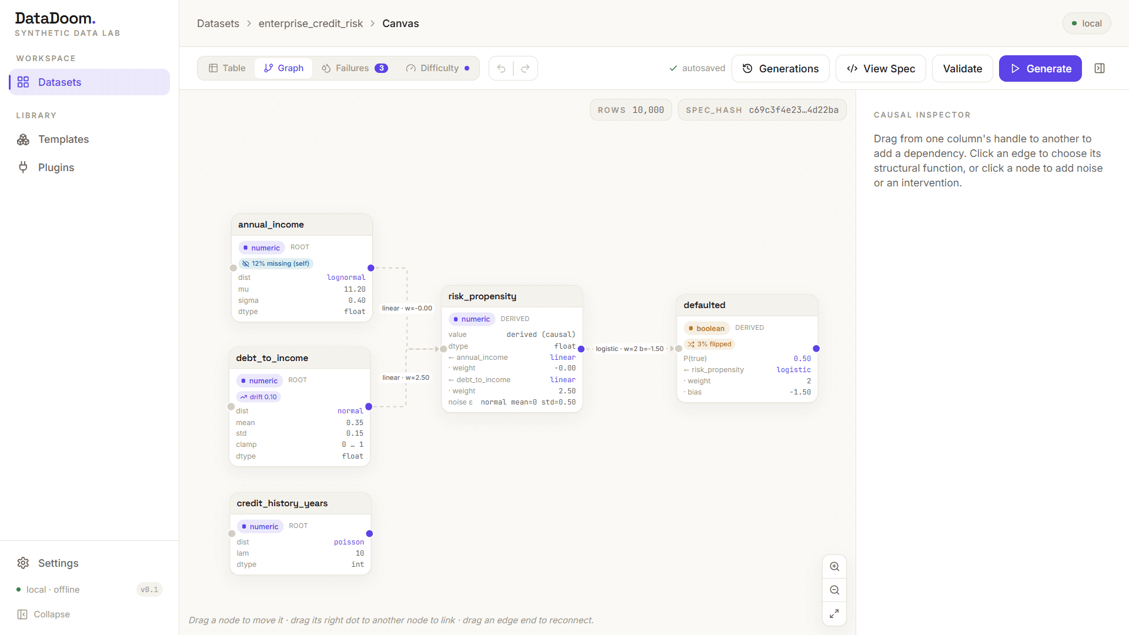
Task: Switch to the Table tab
Action: (x=227, y=68)
